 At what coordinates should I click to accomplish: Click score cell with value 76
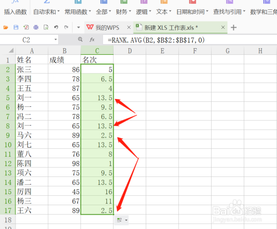[64, 154]
